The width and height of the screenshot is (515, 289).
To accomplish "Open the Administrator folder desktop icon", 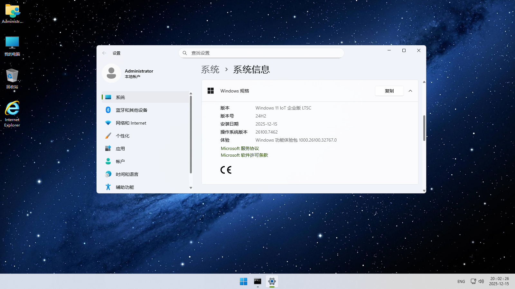I will point(12,14).
